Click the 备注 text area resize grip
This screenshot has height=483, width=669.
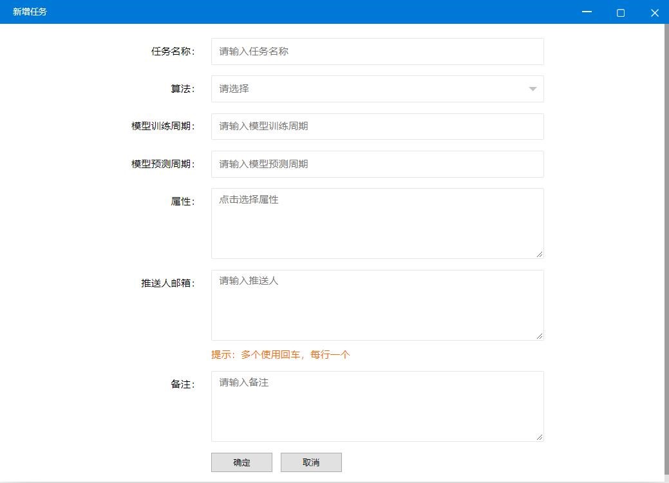[540, 437]
